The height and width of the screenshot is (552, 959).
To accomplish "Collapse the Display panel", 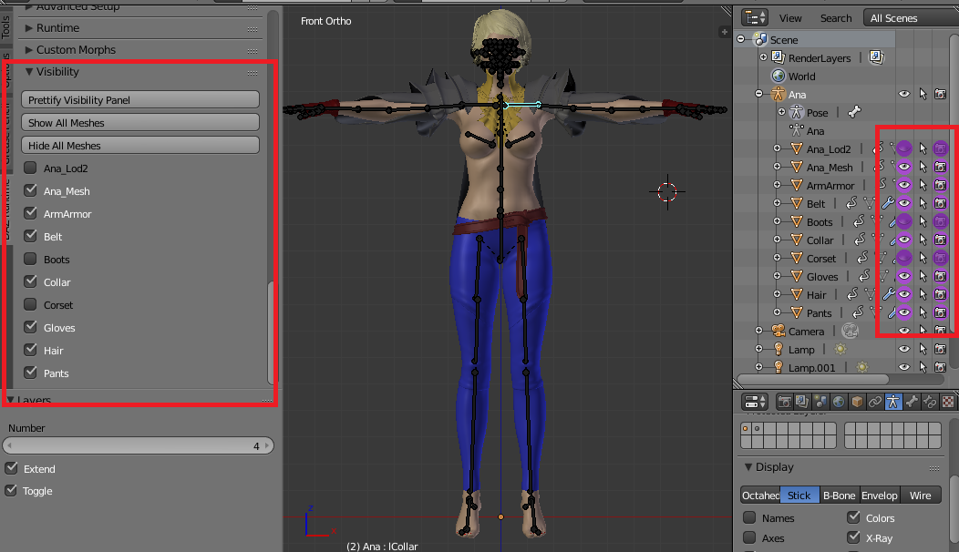I will click(x=748, y=466).
